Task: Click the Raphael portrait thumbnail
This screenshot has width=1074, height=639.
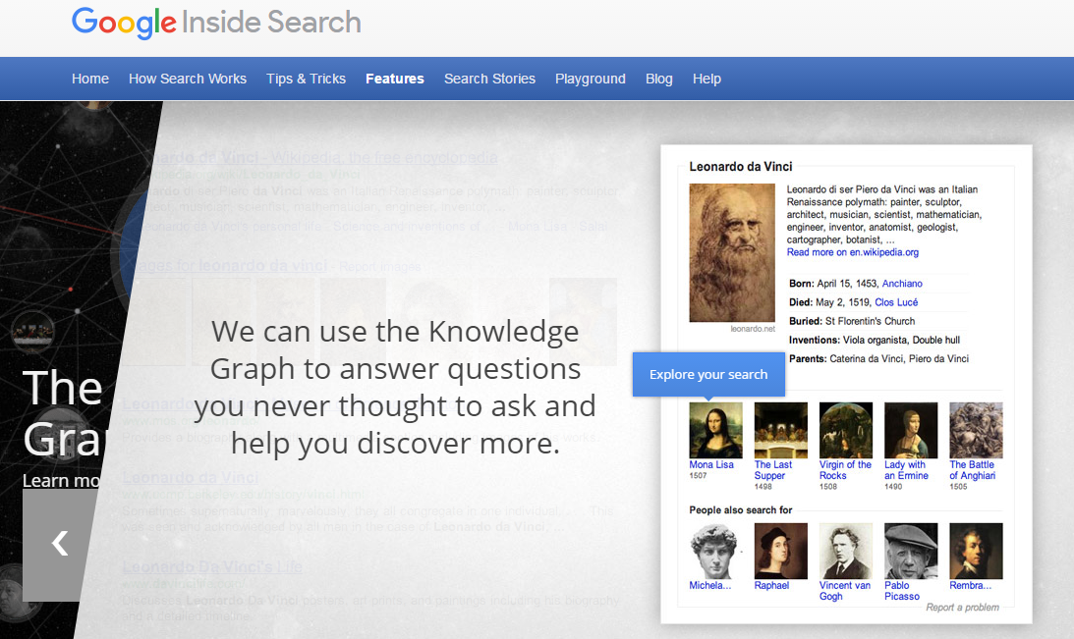Action: click(x=781, y=551)
